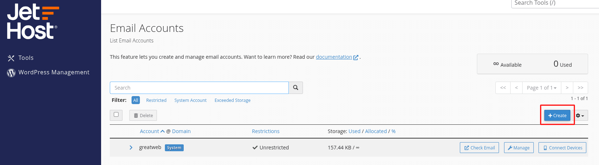599x165 pixels.
Task: Sort by storage Used
Action: coord(354,131)
